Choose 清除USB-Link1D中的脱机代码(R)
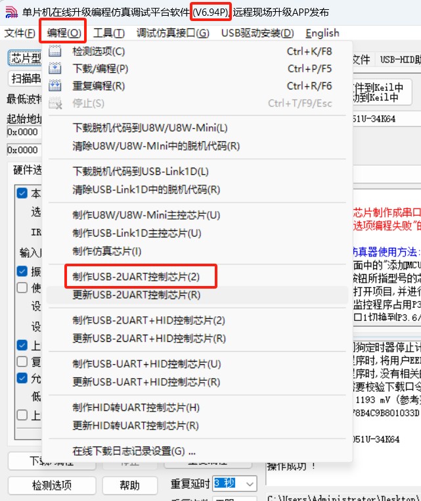Screen dimensions: 421x501 [x=197, y=190]
